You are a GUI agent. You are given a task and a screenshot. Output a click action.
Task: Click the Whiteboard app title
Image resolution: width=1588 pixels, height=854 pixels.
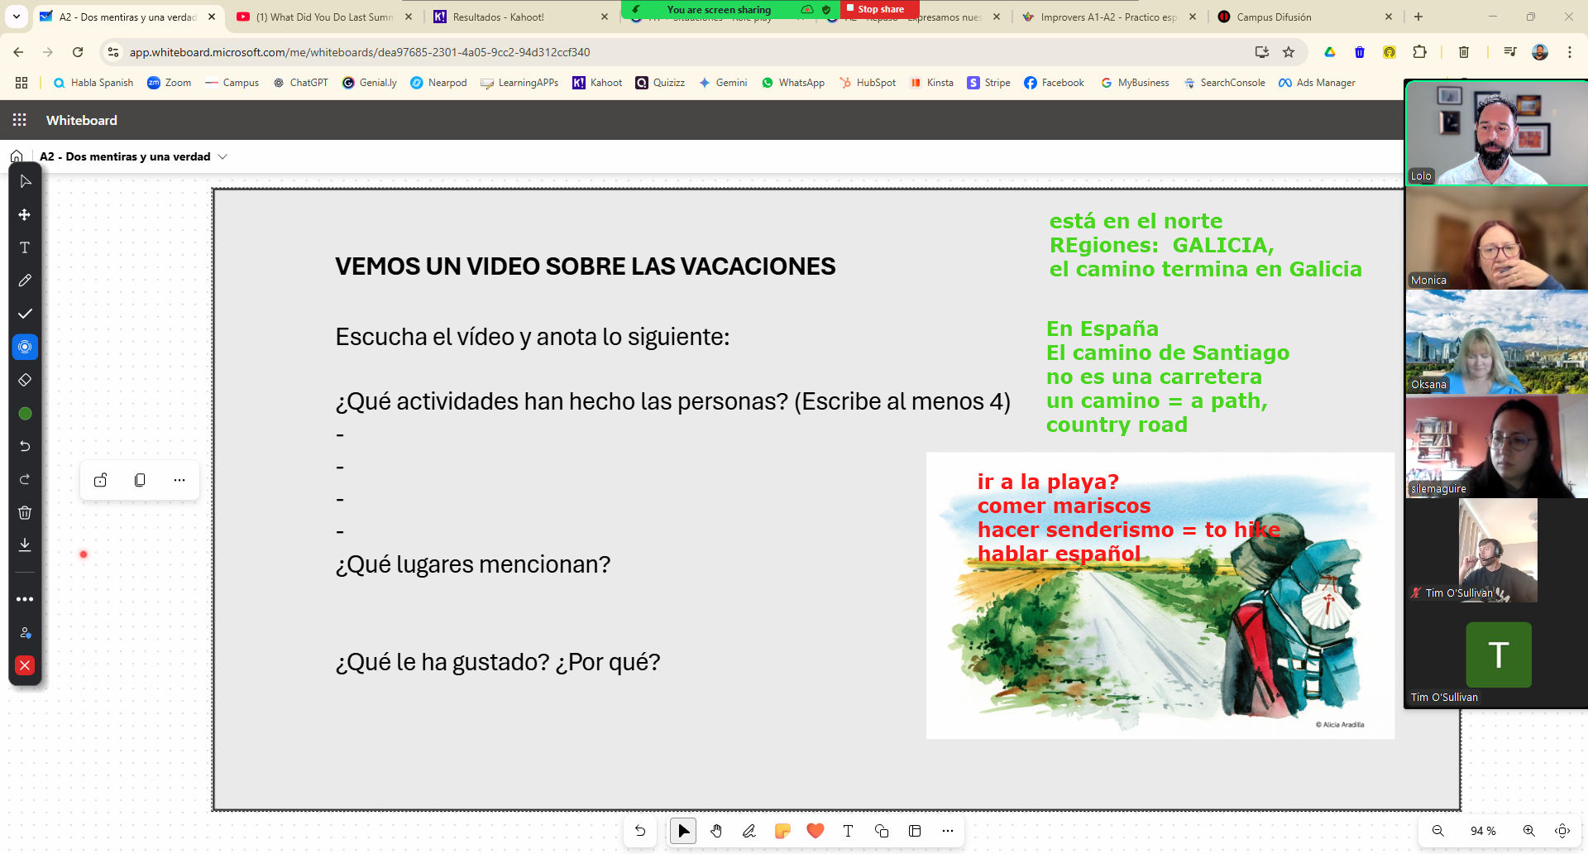(x=82, y=120)
